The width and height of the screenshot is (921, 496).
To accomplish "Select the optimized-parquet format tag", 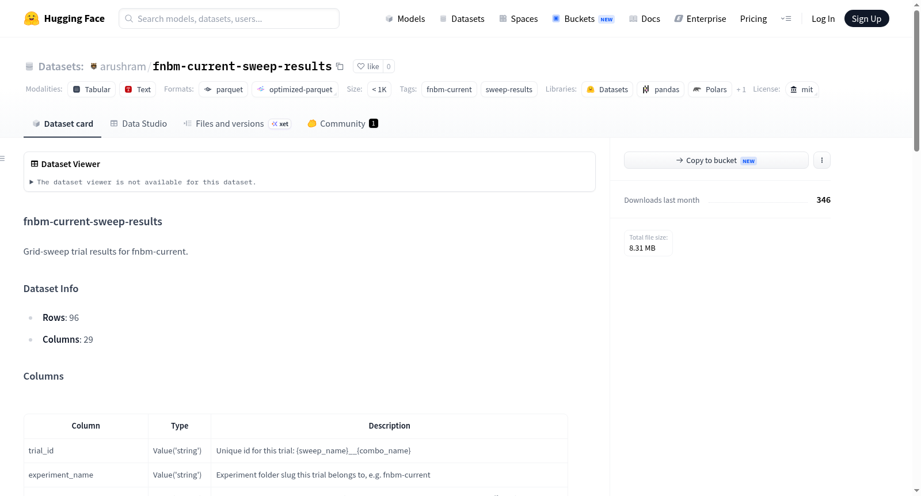I will 295,89.
